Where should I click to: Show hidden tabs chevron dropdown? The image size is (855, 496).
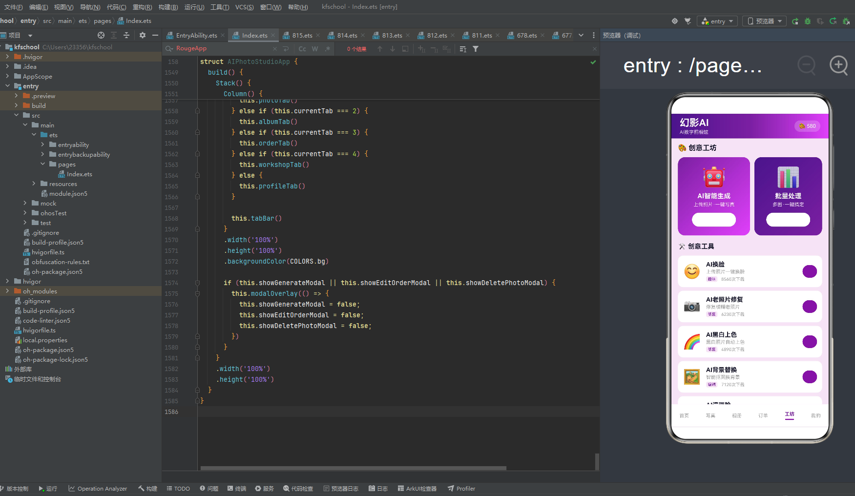[x=581, y=35]
